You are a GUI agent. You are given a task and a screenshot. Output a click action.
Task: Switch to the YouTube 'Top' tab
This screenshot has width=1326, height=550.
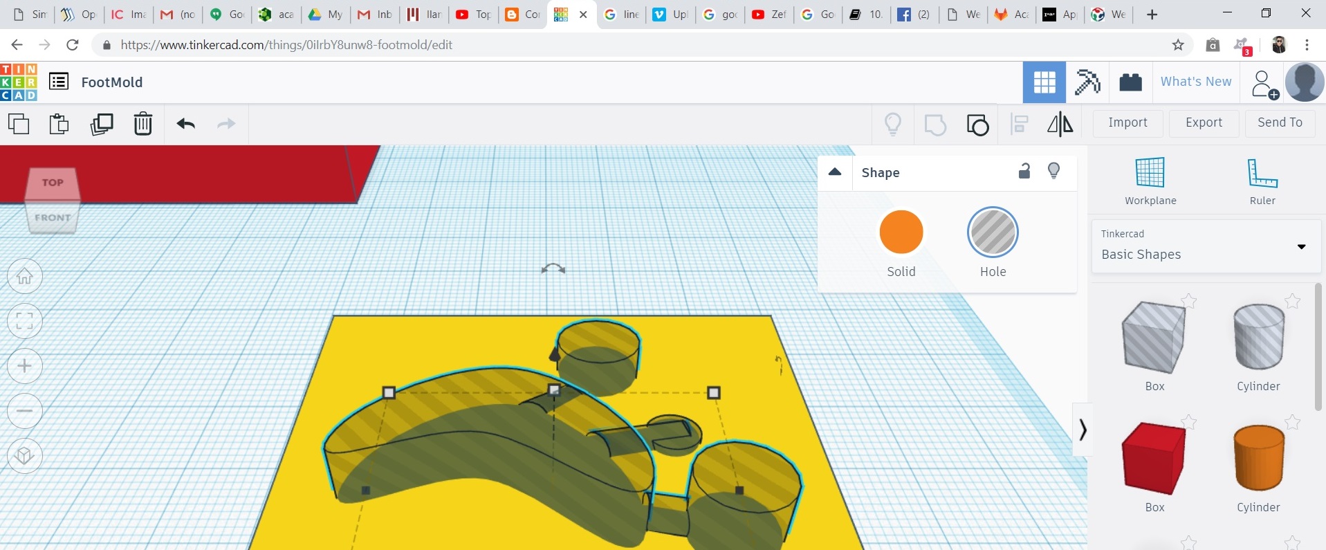(474, 15)
